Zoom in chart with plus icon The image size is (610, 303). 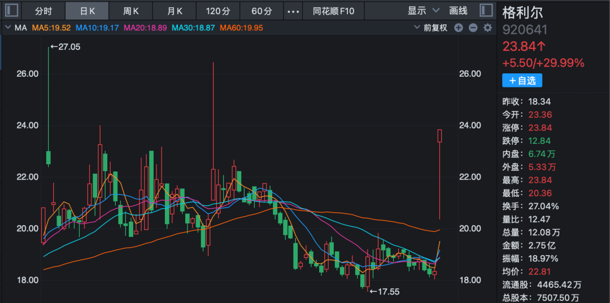[458, 28]
